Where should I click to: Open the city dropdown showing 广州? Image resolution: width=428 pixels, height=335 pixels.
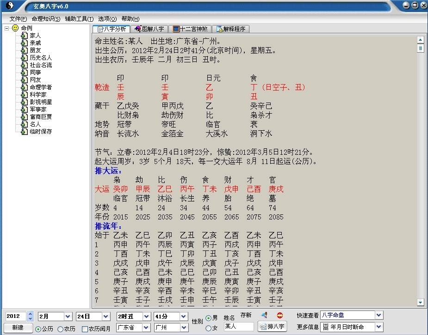184,327
